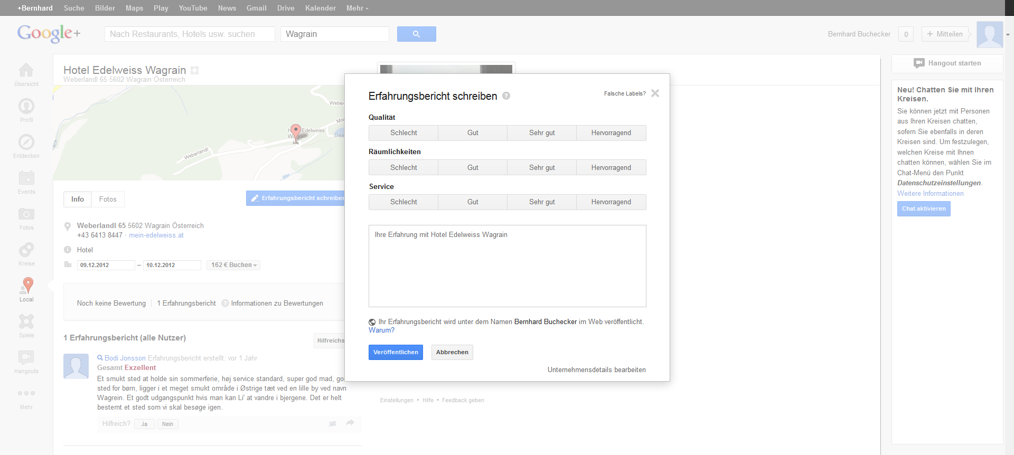Switch to the Info tab
The image size is (1014, 455).
[78, 199]
